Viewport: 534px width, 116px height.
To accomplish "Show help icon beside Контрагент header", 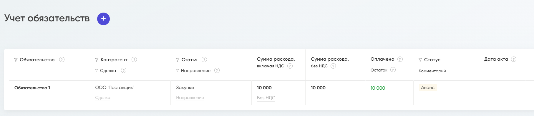I will (x=134, y=59).
